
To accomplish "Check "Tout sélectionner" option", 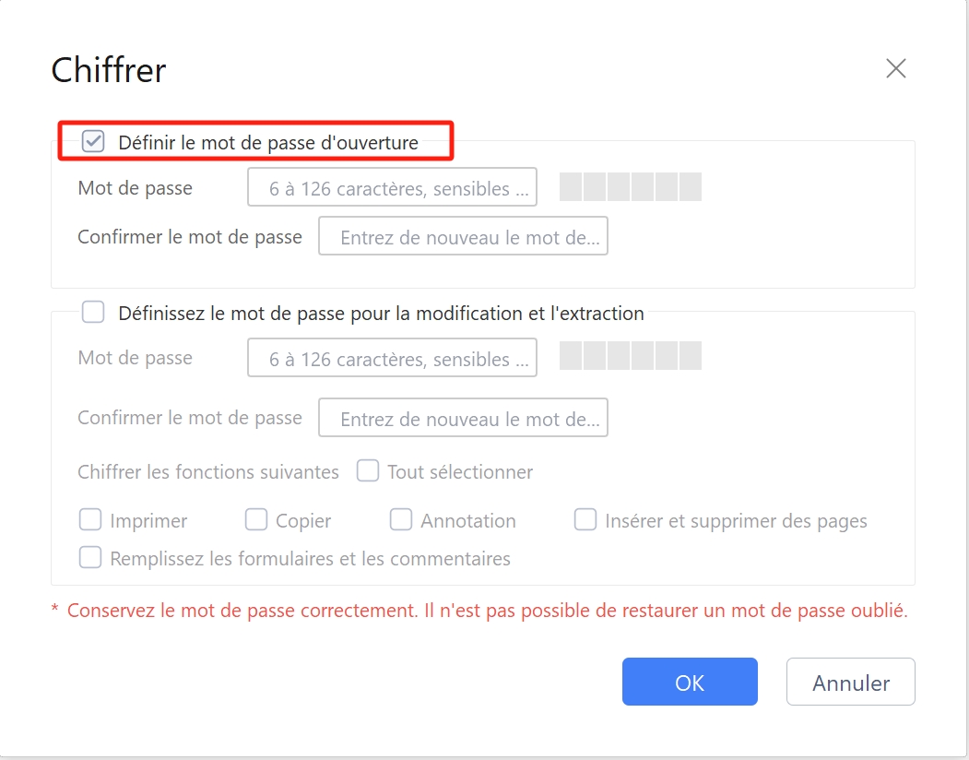I will [x=368, y=470].
